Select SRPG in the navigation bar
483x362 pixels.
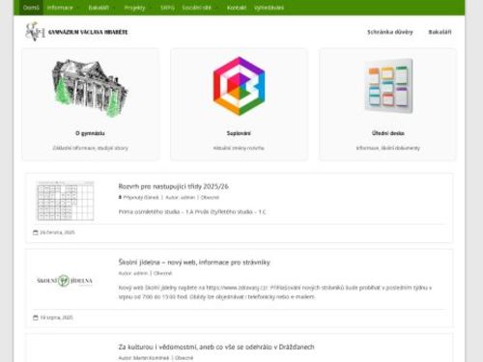tap(167, 8)
